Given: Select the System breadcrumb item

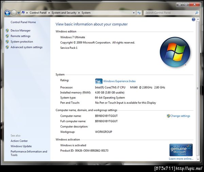Looking at the screenshot, I should click(x=86, y=13).
